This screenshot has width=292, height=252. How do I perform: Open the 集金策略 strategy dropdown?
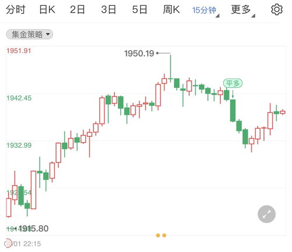coord(30,34)
